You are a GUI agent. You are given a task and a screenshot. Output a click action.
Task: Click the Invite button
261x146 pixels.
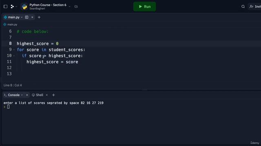click(x=255, y=6)
